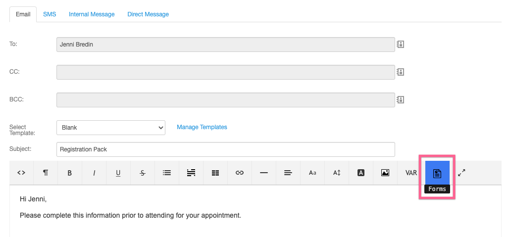Insert a table into email
Viewport: 511px width, 237px height.
point(215,173)
